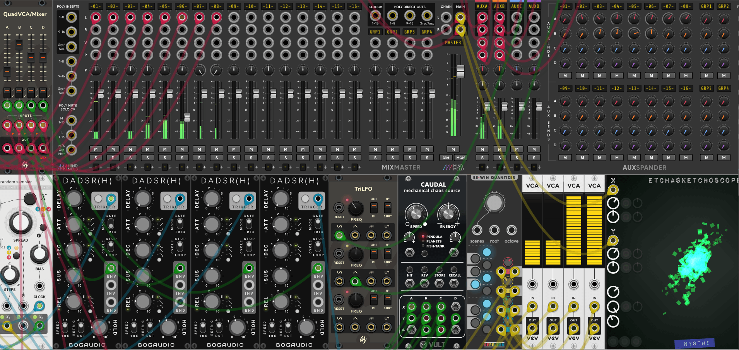Flip the STOP/LOOP cycle switch on leftmost DADSR(H)

[111, 247]
